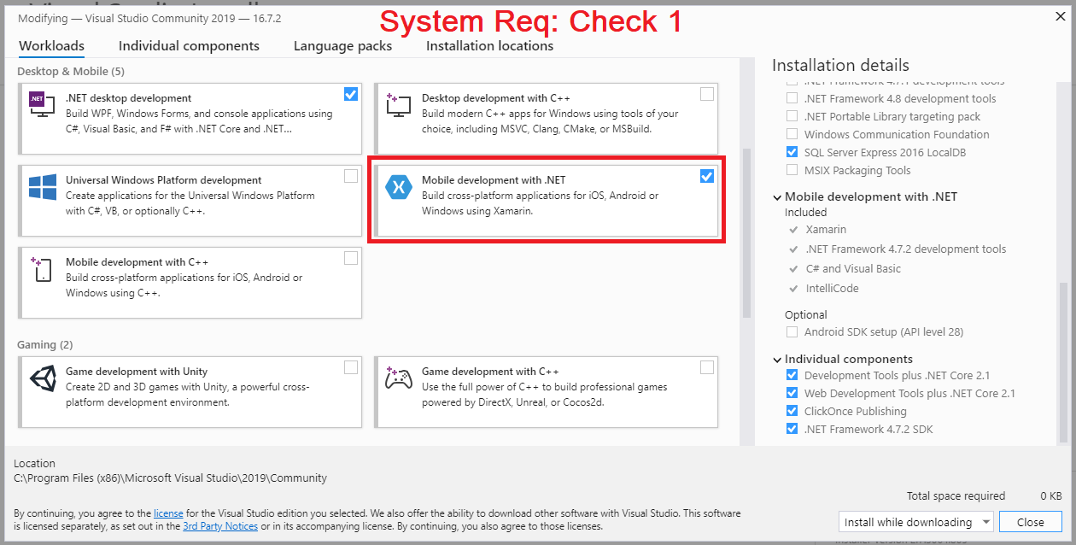This screenshot has width=1076, height=545.
Task: Click the Xamarin included component text
Action: click(826, 229)
